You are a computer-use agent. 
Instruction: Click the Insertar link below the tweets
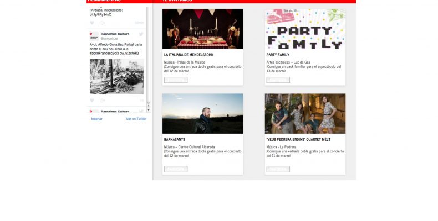97,119
